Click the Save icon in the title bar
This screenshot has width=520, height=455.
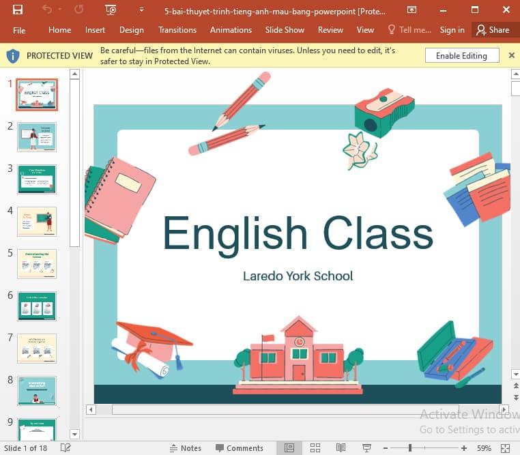(18, 10)
